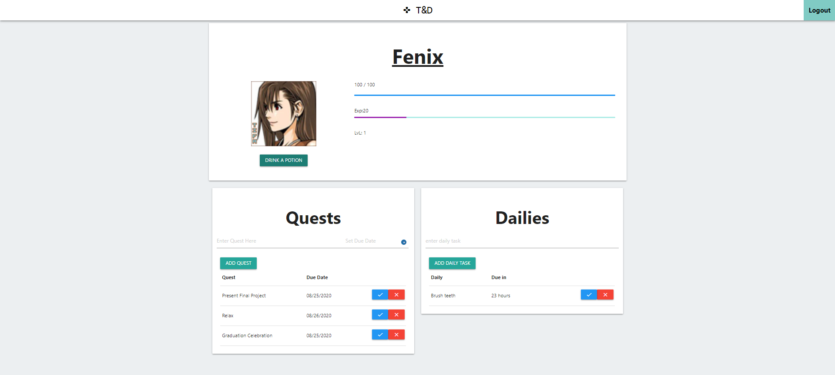Delete the Graduation Celebration quest
835x375 pixels.
[396, 335]
